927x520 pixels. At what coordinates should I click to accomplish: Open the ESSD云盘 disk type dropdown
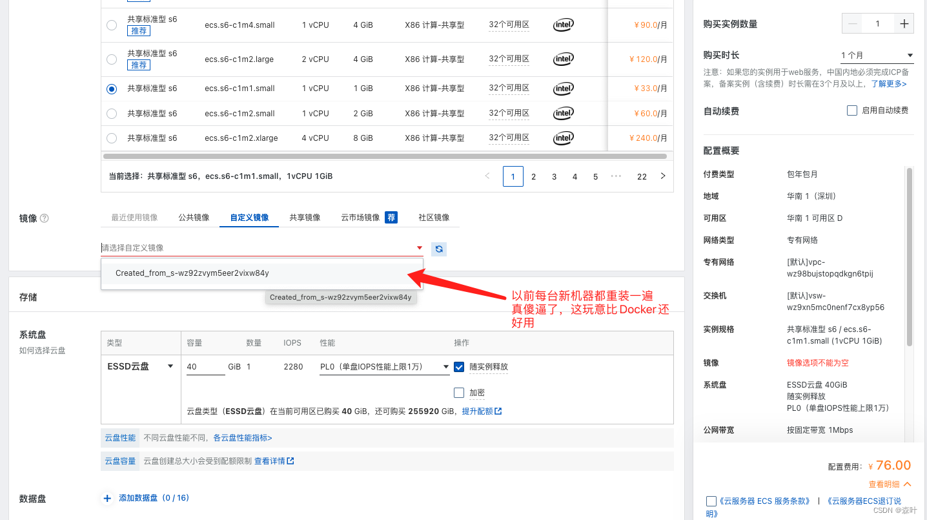click(140, 366)
